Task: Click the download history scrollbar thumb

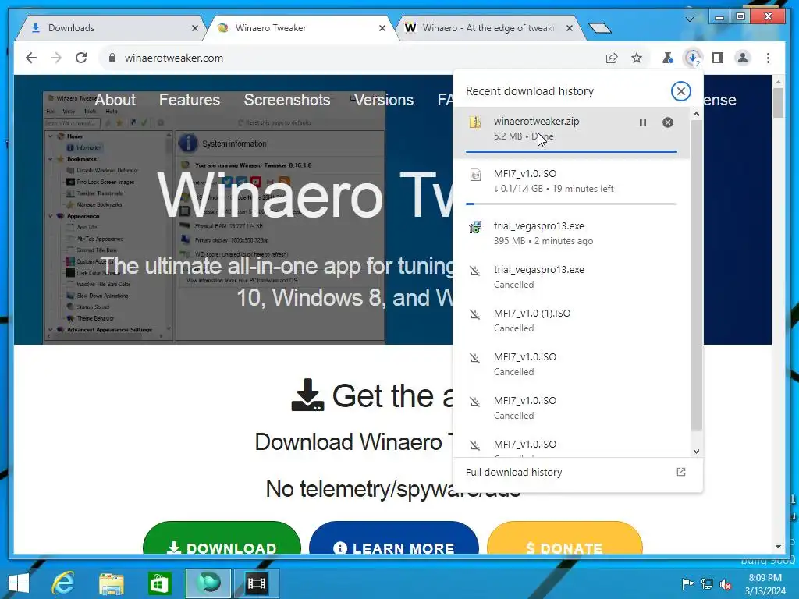Action: pyautogui.click(x=696, y=275)
